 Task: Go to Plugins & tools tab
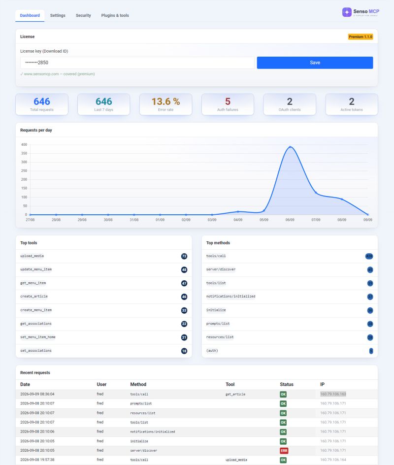point(115,15)
